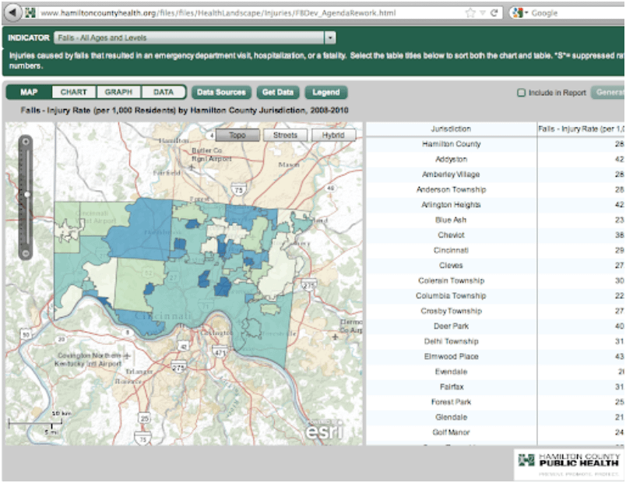Zoom out with map slider minus button
Screen dimensions: 626x483
26,252
